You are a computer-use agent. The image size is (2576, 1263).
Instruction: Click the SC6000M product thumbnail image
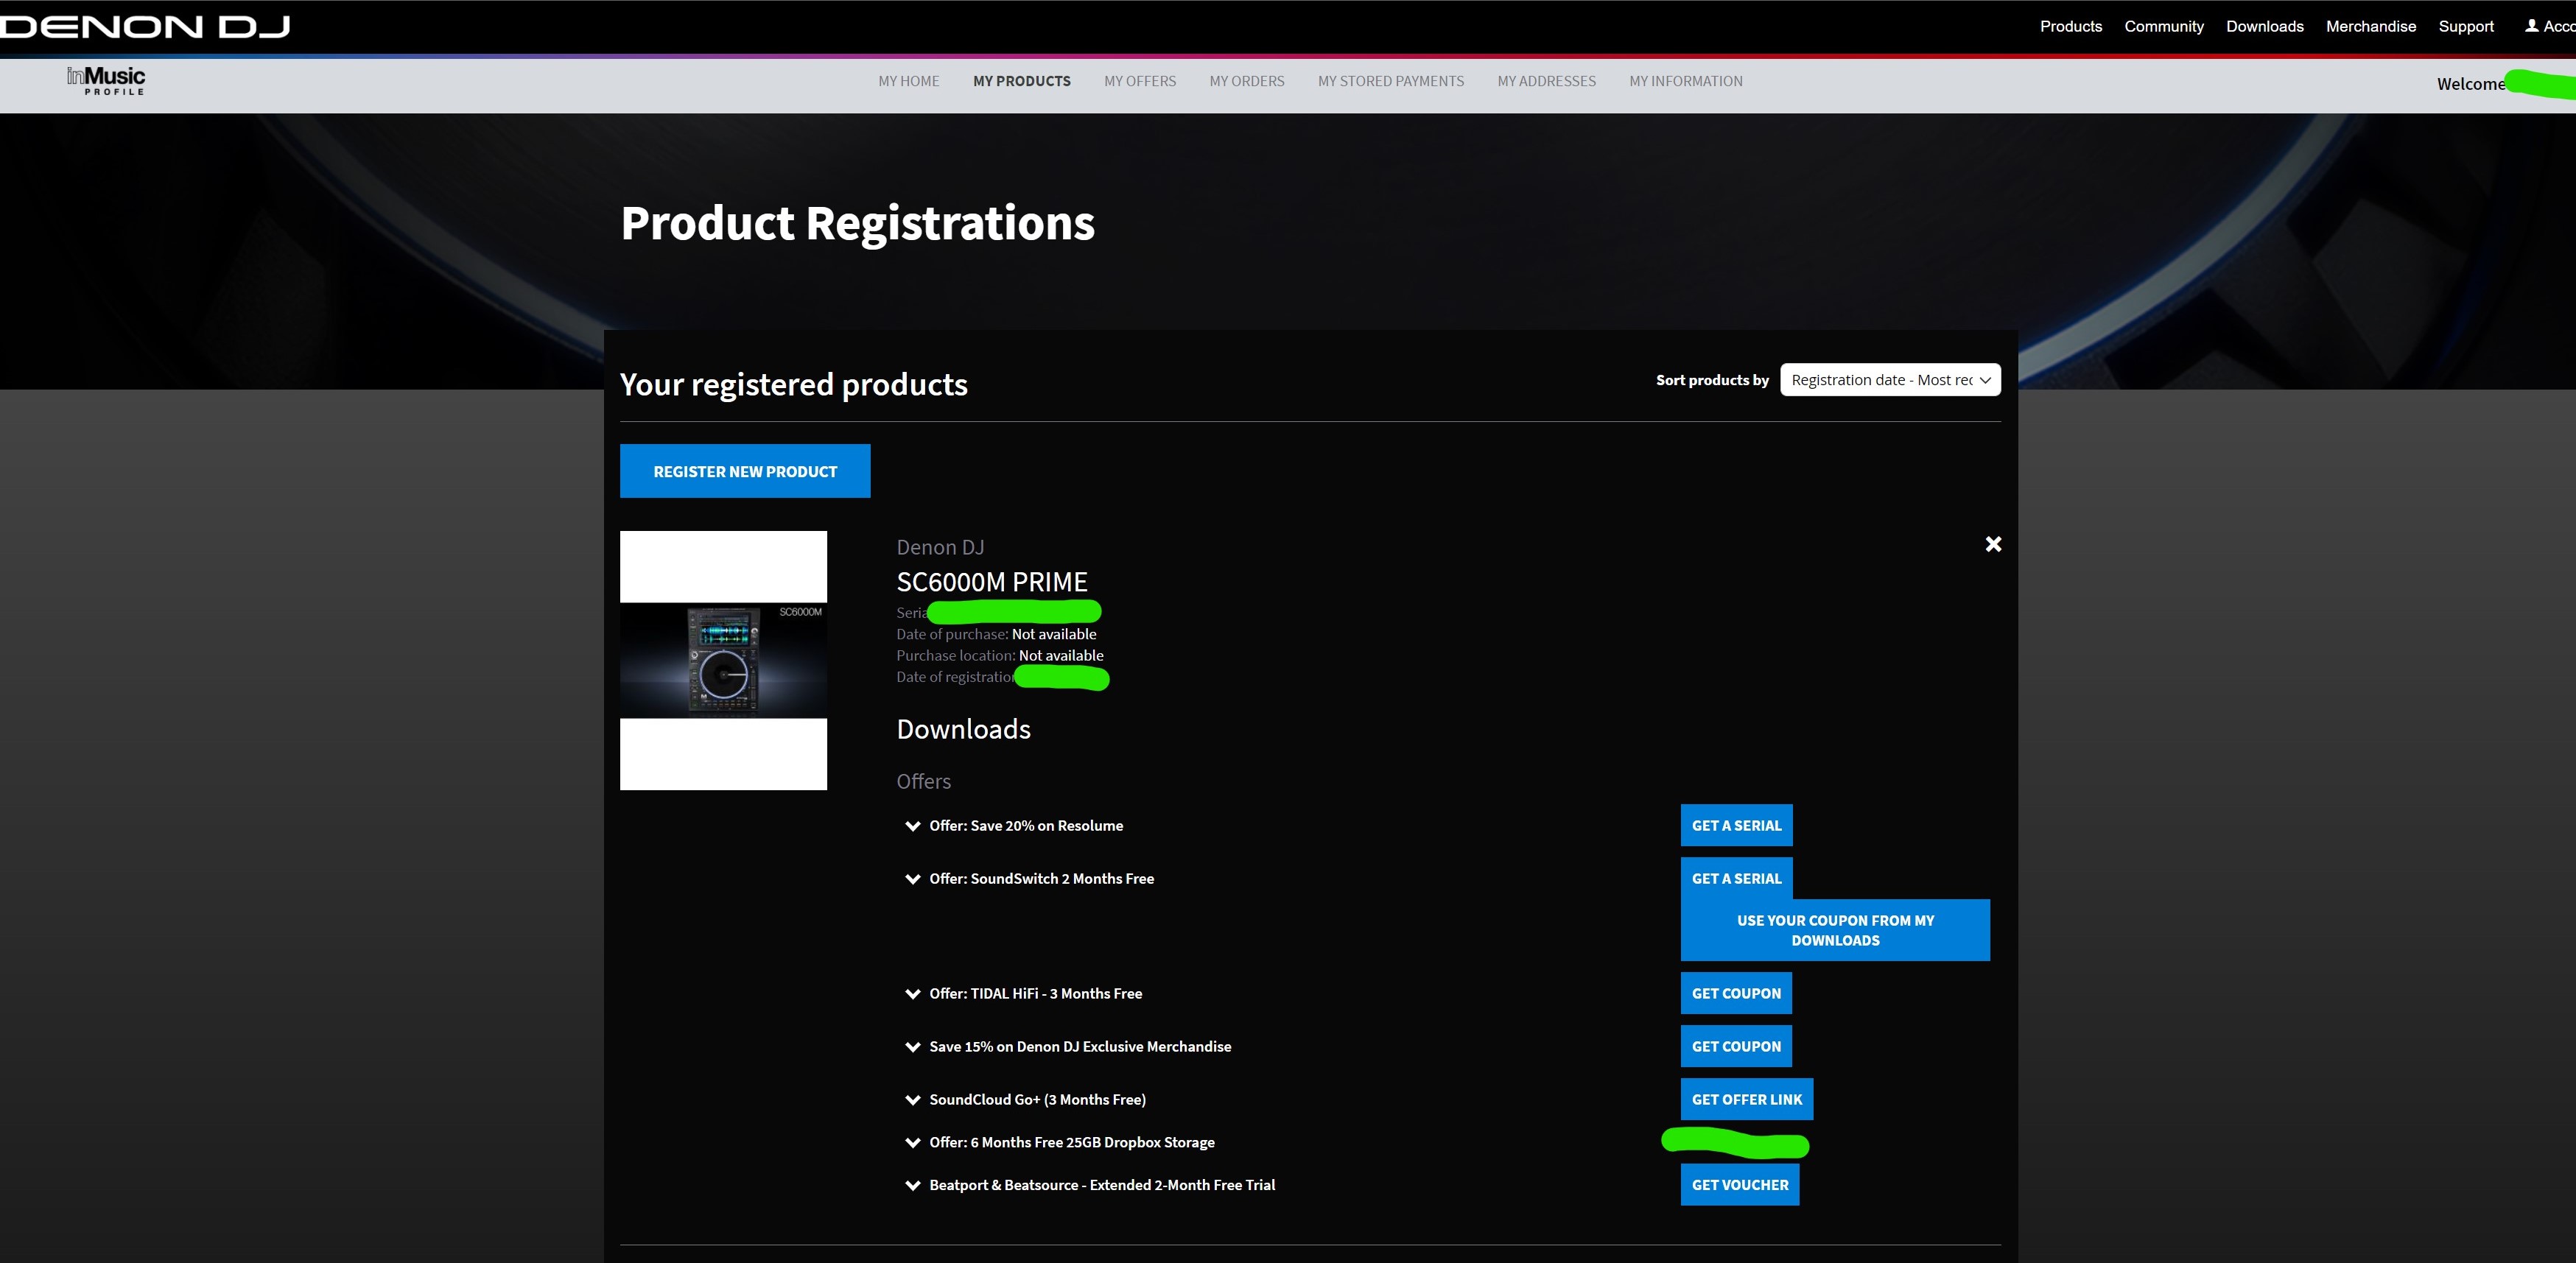coord(723,660)
